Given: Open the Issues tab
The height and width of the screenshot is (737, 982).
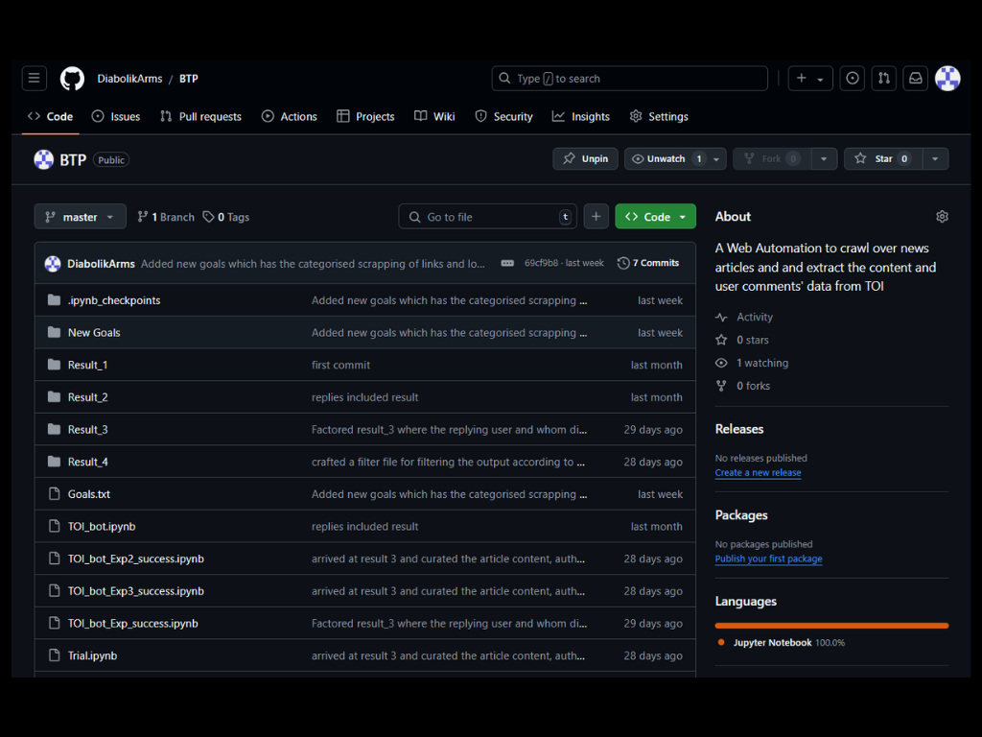Looking at the screenshot, I should [x=116, y=116].
